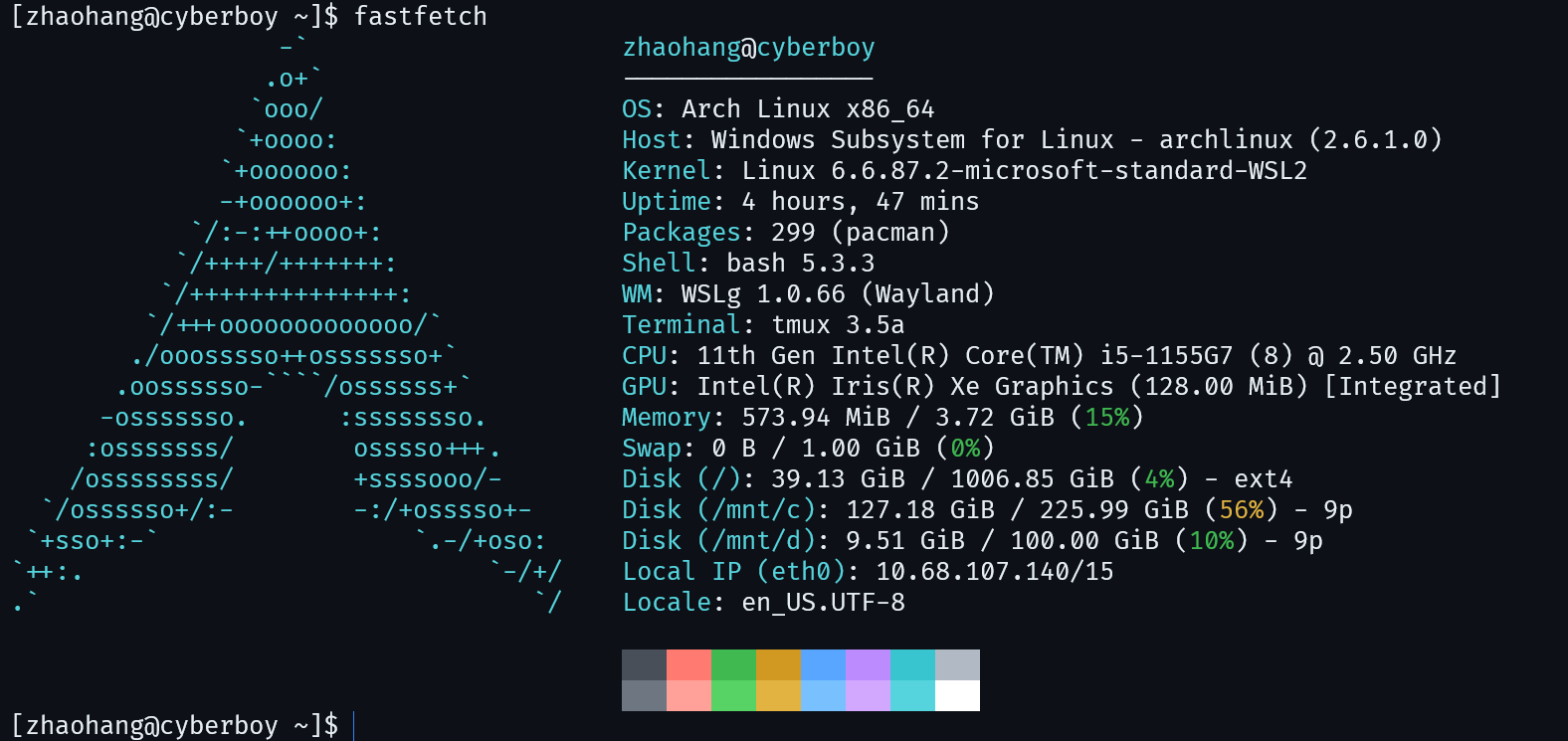
Task: Click the zhaohang@cyberboy header title
Action: 748,48
